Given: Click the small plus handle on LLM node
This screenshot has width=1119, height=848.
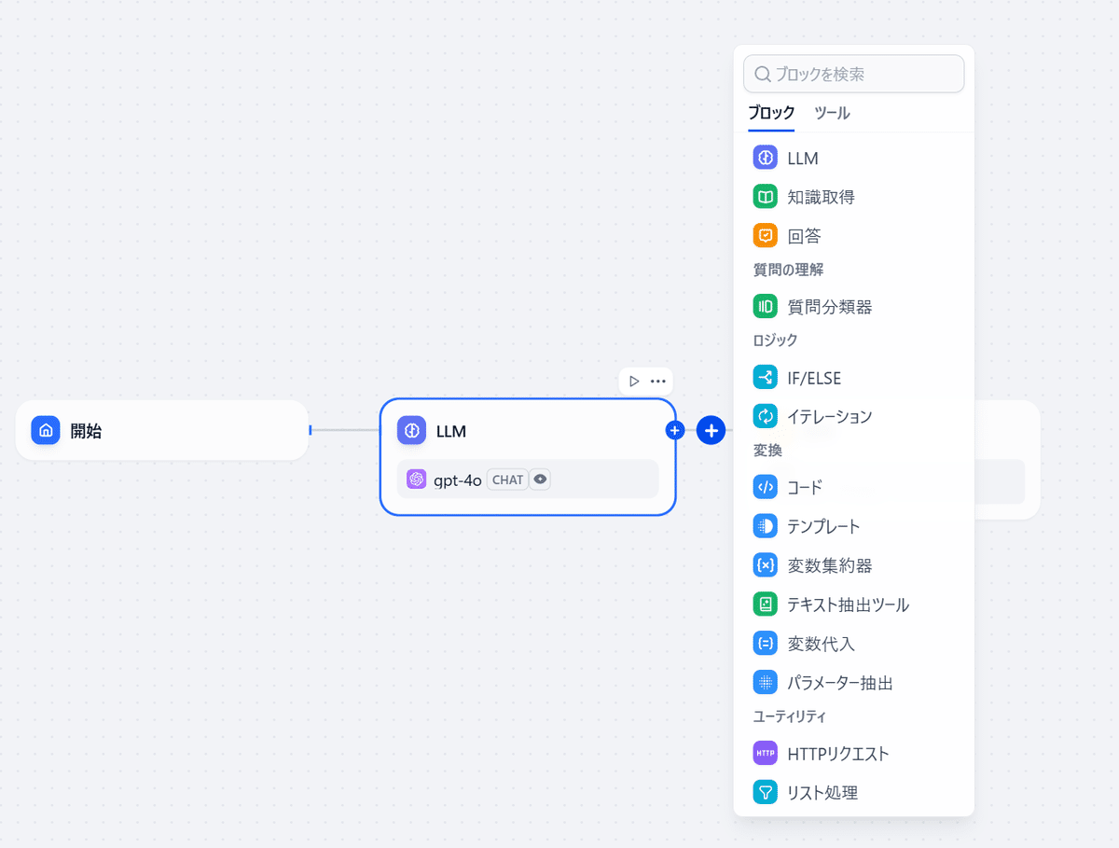Looking at the screenshot, I should 675,430.
